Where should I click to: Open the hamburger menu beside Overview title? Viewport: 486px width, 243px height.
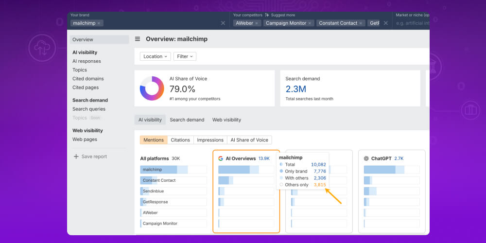138,39
